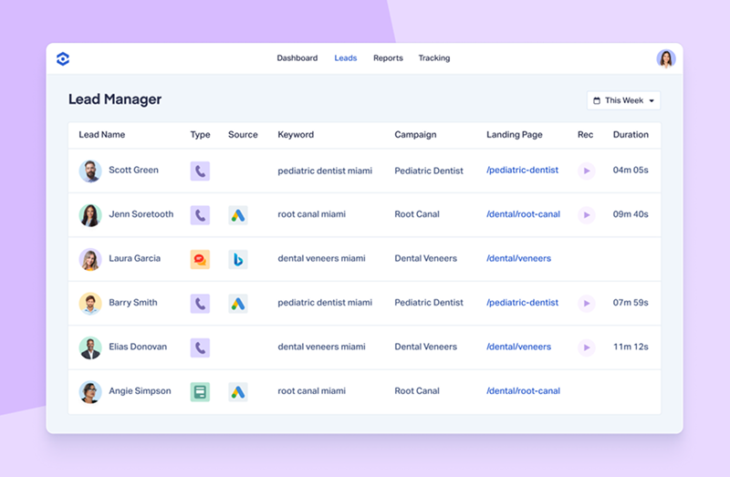The height and width of the screenshot is (477, 730).
Task: Click duration 09m 40s
Action: pos(631,214)
